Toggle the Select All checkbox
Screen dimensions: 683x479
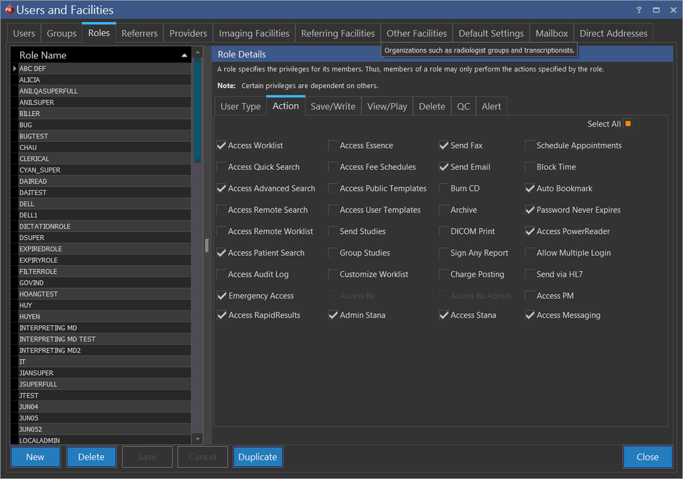pyautogui.click(x=628, y=123)
